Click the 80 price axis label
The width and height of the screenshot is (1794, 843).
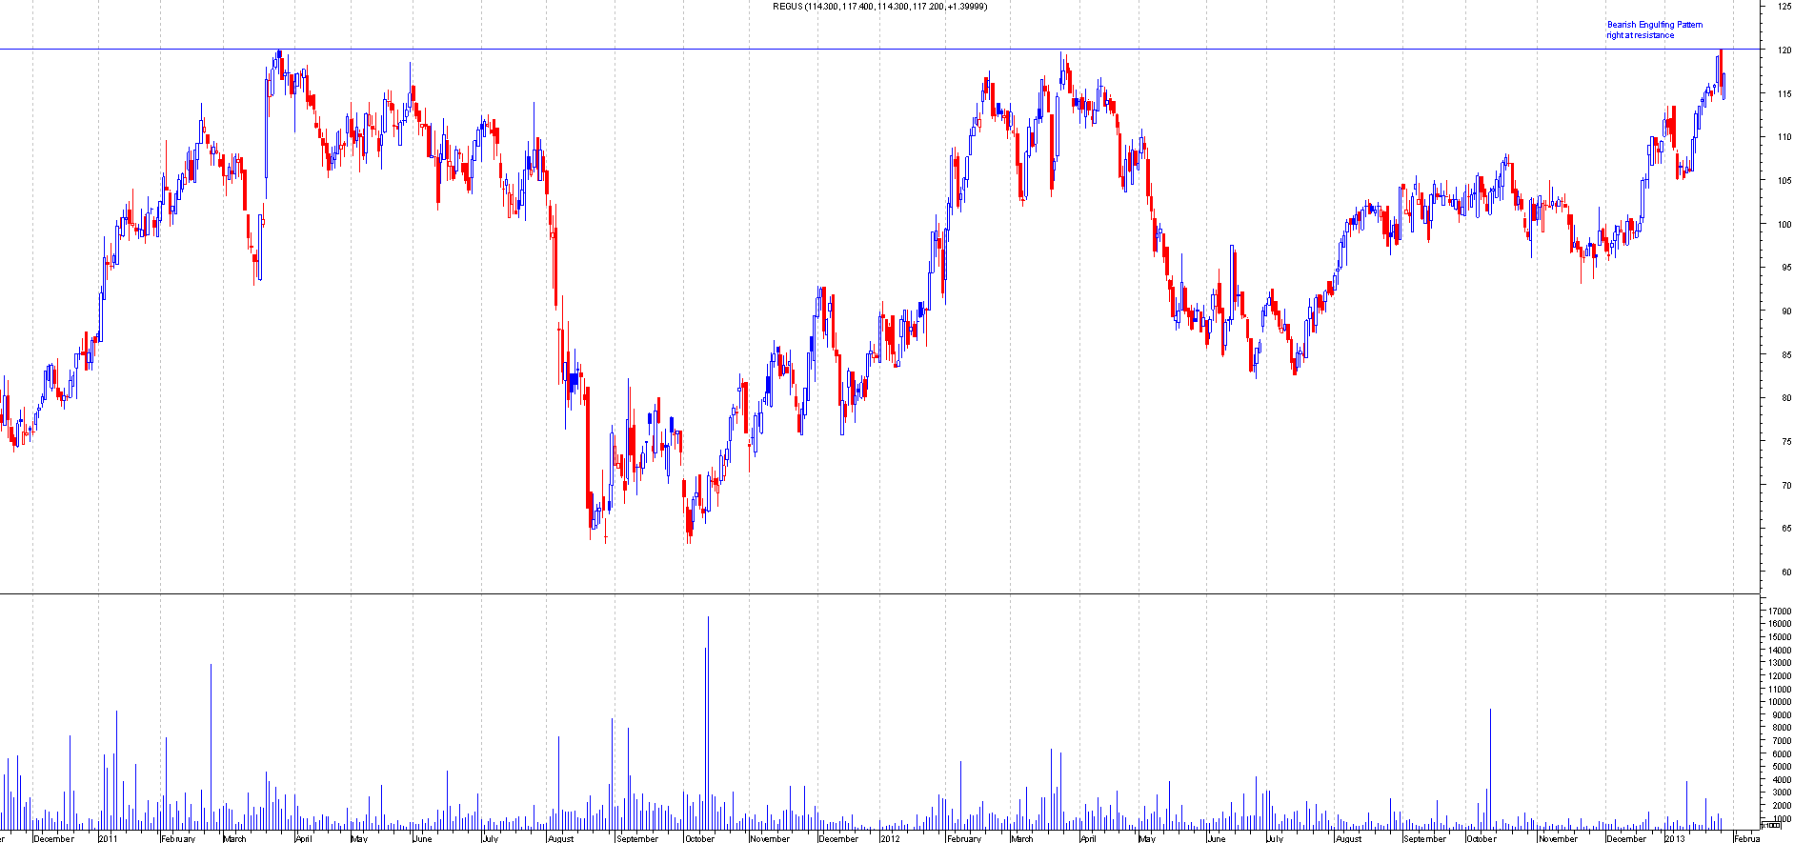1783,398
